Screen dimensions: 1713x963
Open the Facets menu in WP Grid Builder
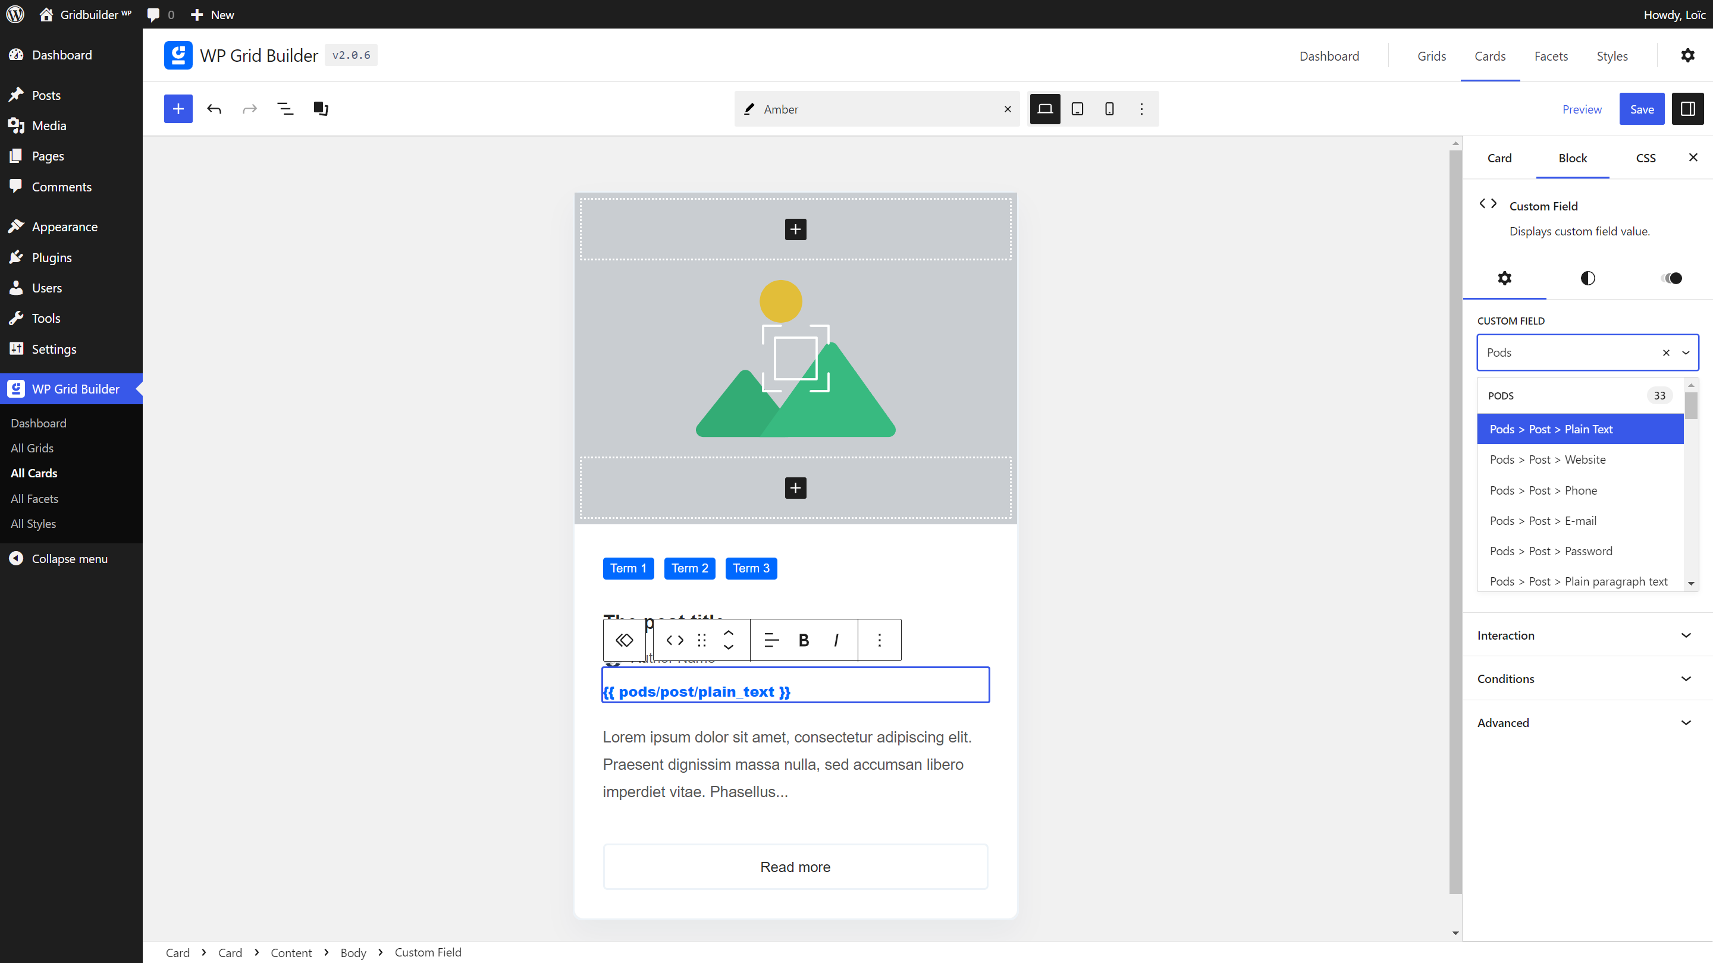pyautogui.click(x=1551, y=56)
